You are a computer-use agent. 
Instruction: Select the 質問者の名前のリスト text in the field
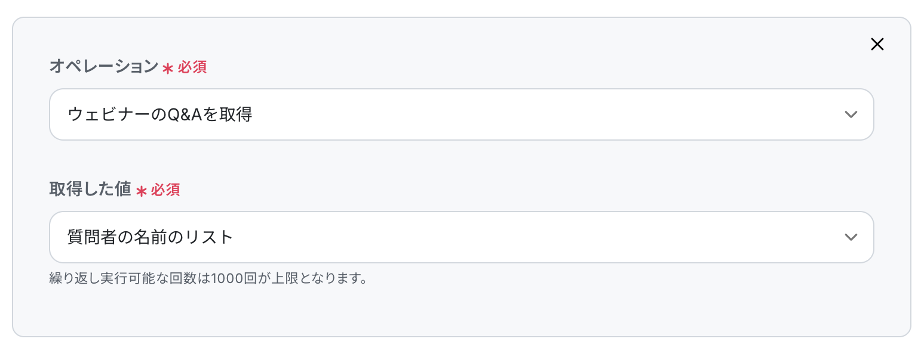(150, 237)
